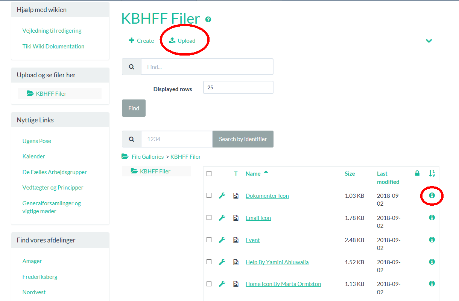Screen dimensions: 459x301
Task: Open the Home Icon By Marta Ormiston link
Action: pyautogui.click(x=283, y=284)
